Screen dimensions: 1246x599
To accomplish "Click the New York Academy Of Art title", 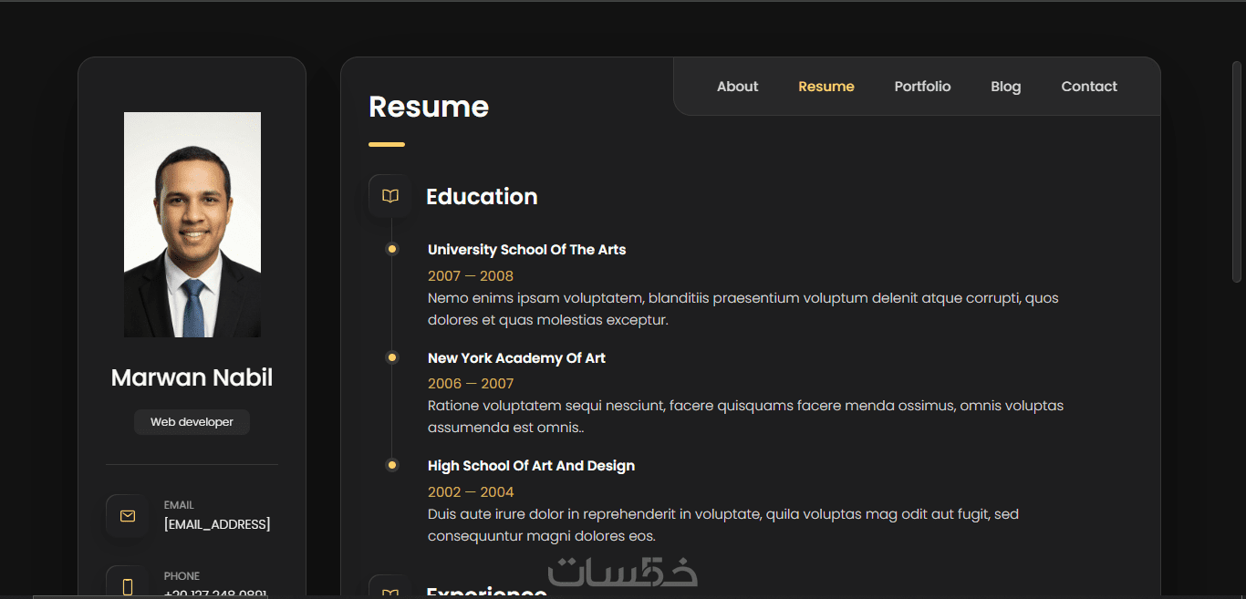I will click(x=516, y=358).
